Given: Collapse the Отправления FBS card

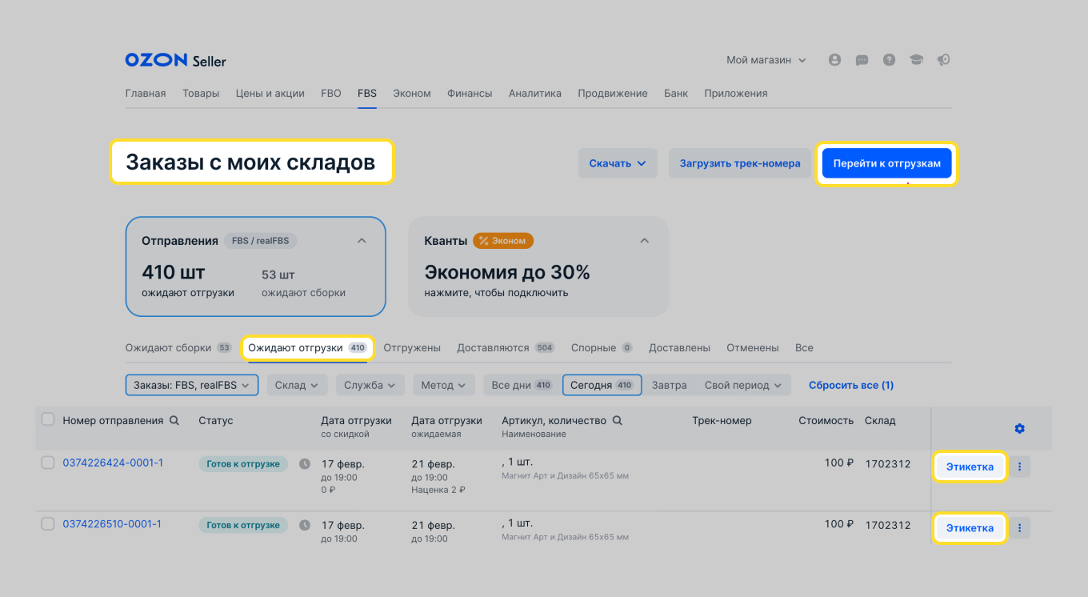Looking at the screenshot, I should tap(362, 239).
